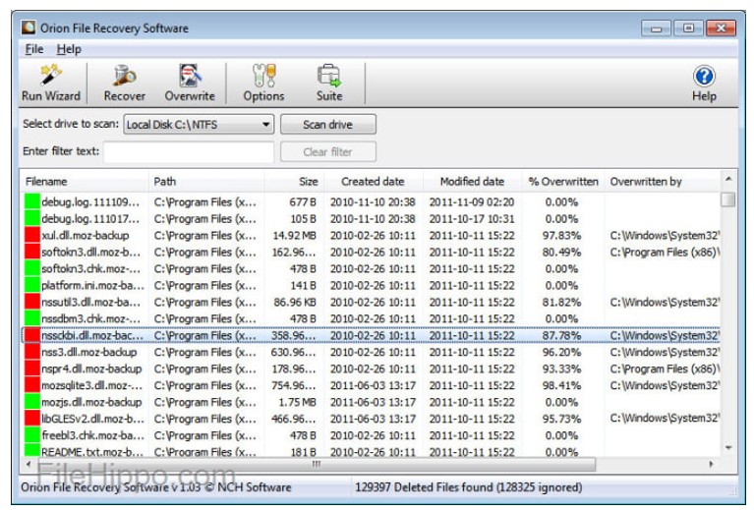Click red status square for nspr4.dll.moz-backup
Screen dimensions: 754x510
tap(32, 368)
